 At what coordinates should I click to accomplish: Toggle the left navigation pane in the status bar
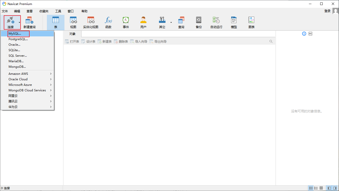pyautogui.click(x=329, y=188)
